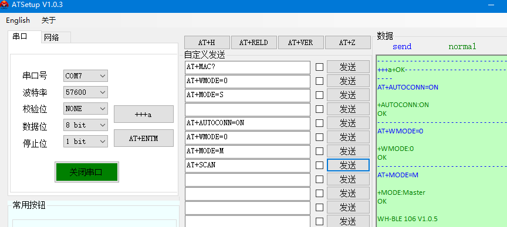Open the 关于 menu
Screen dimensions: 507x227
point(49,20)
